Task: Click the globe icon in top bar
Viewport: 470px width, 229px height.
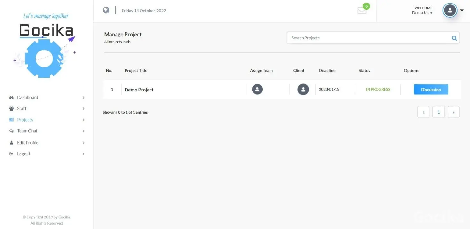Action: 106,10
